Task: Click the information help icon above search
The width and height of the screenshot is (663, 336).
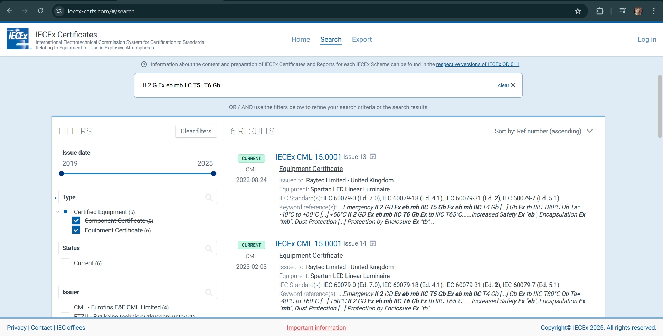Action: (x=144, y=64)
